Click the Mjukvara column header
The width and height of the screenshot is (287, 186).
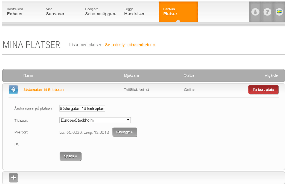click(132, 75)
